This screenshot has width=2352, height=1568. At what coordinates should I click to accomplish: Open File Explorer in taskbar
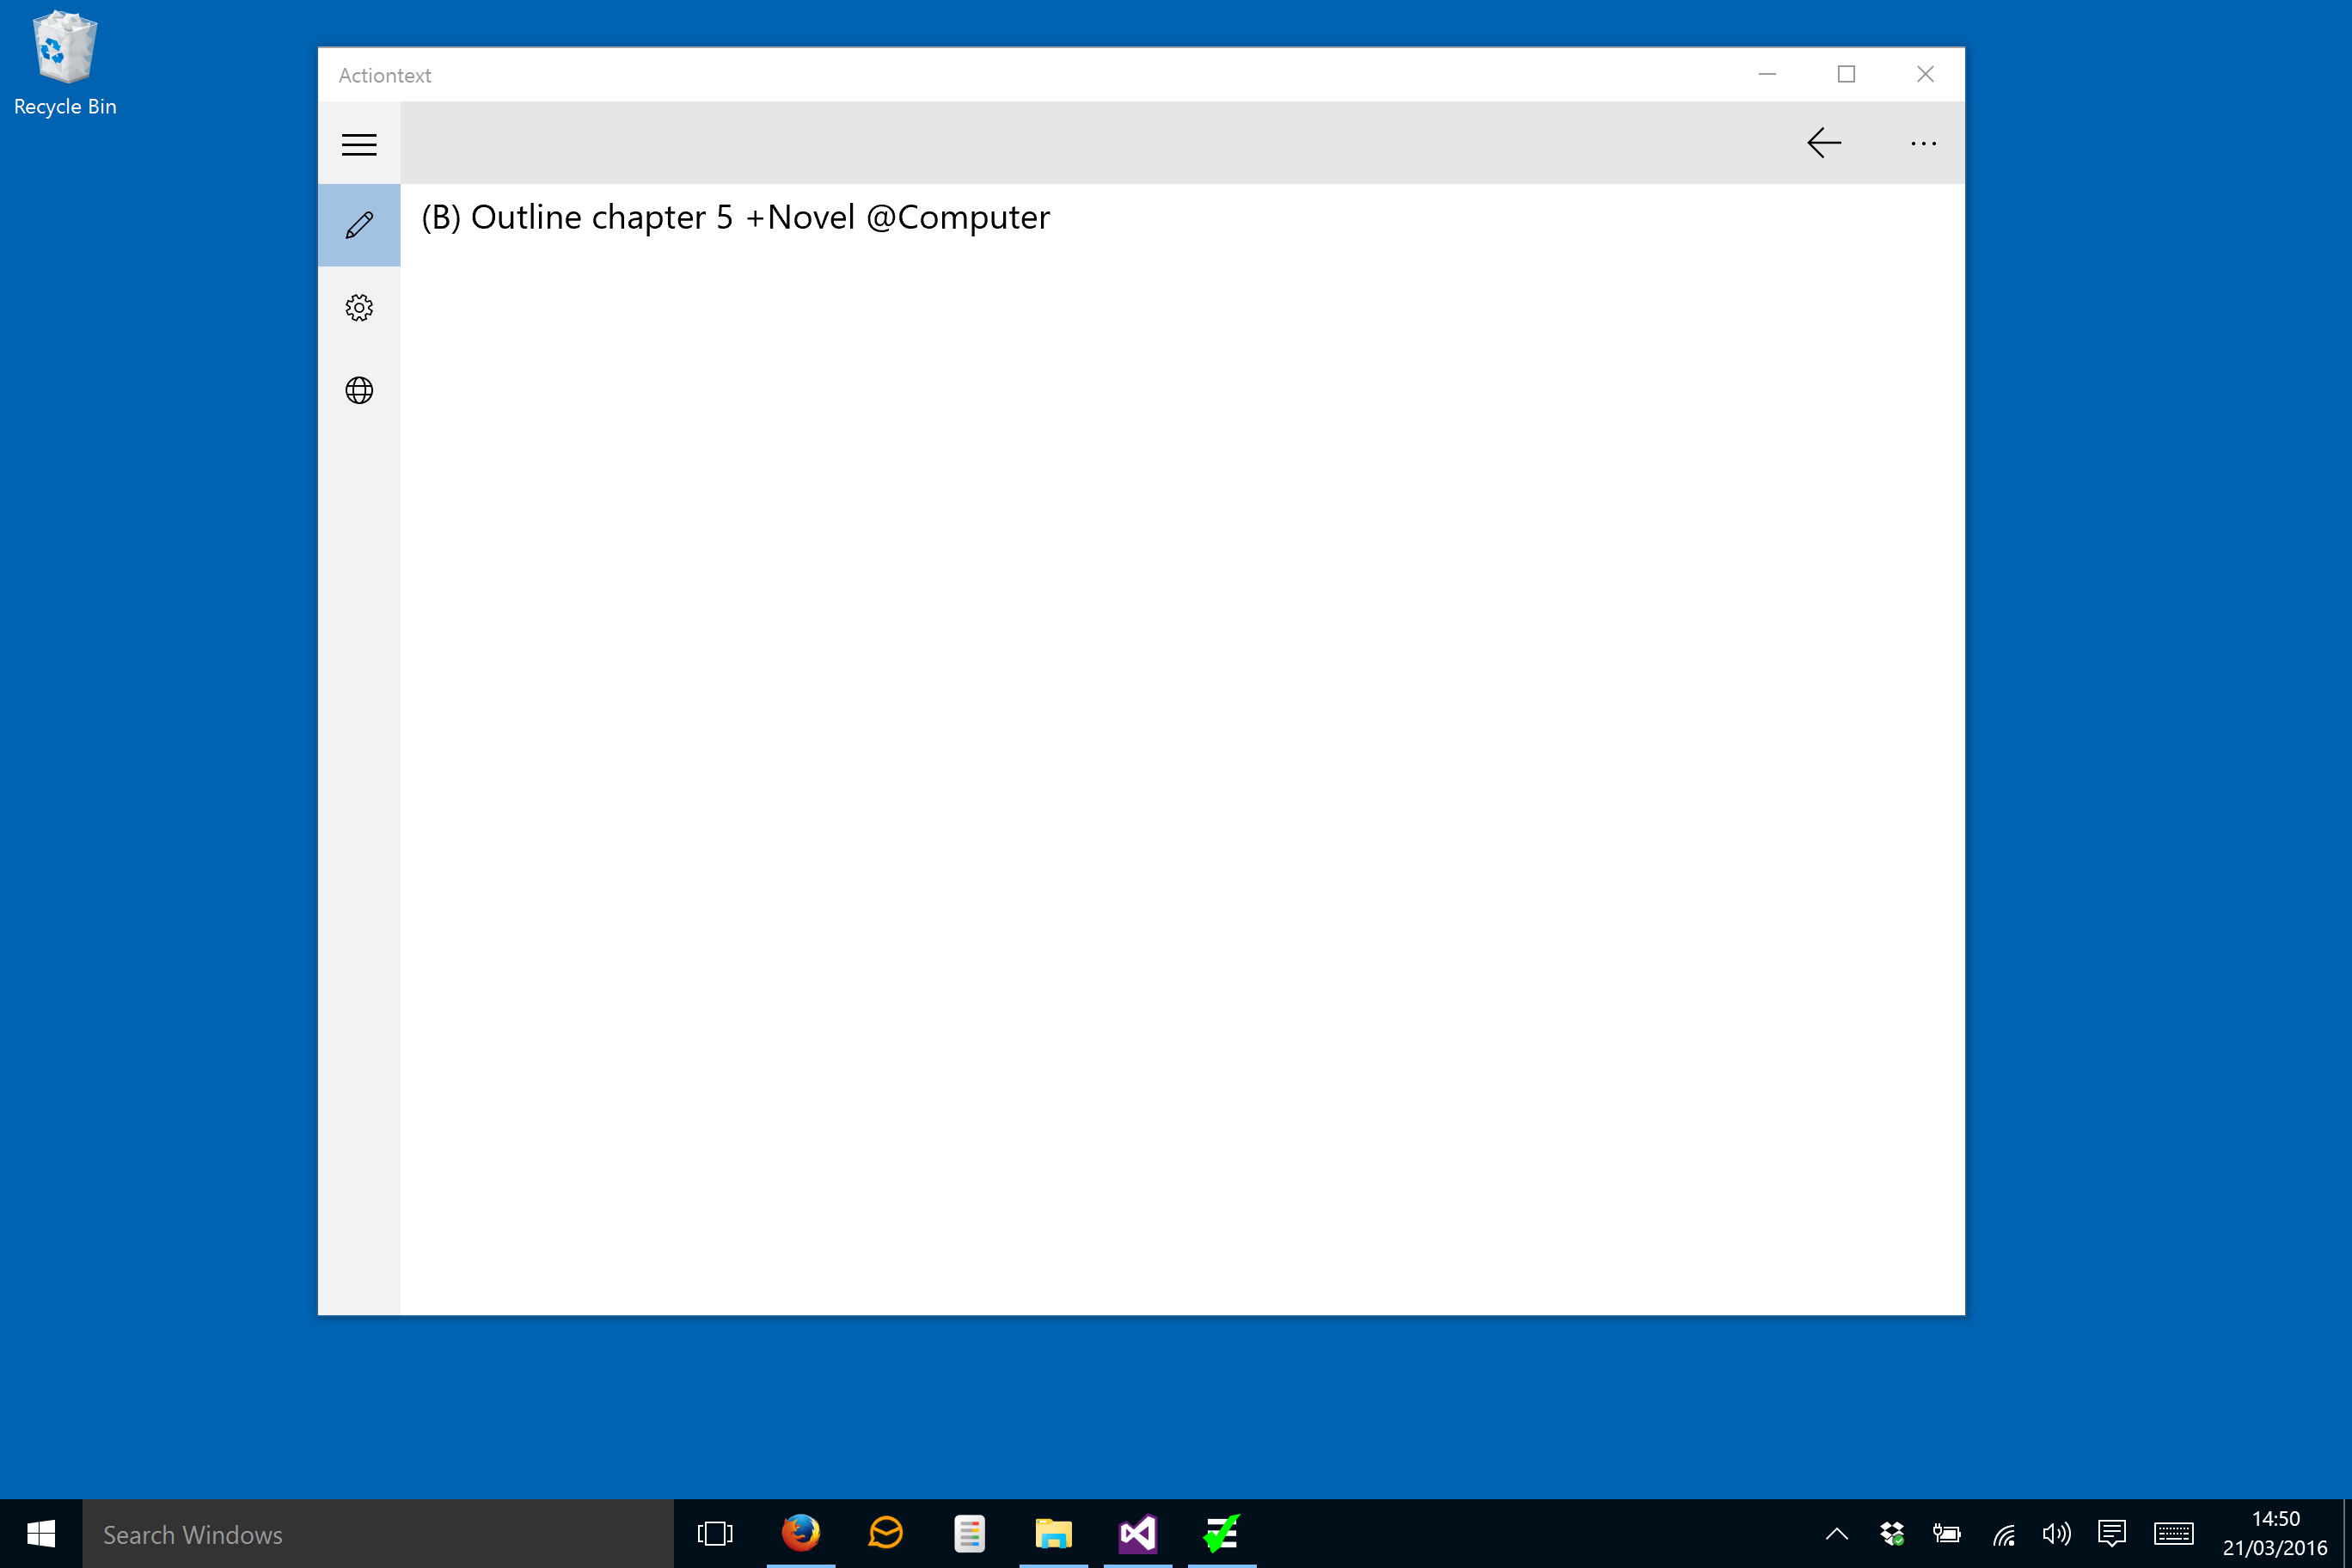[x=1053, y=1533]
